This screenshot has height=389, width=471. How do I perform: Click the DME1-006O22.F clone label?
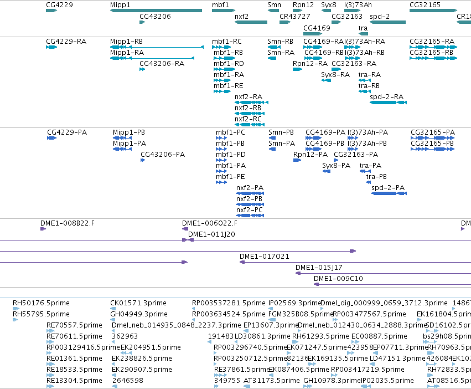click(x=209, y=223)
